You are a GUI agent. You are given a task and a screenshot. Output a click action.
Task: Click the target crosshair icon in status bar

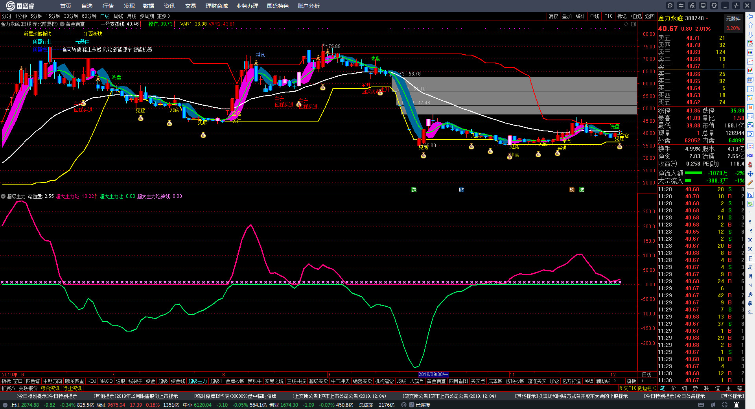tap(725, 405)
